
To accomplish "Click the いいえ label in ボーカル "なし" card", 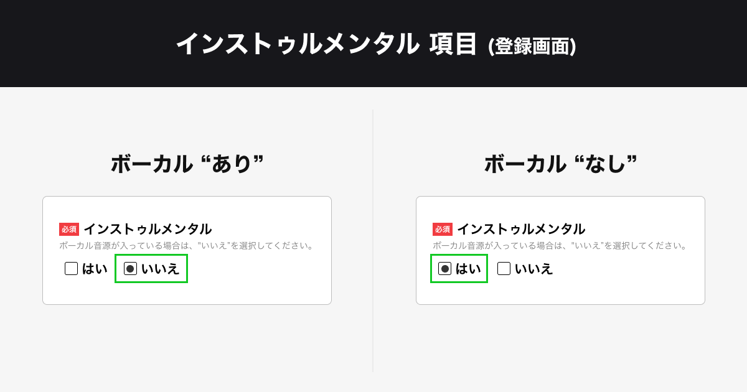I will point(534,269).
